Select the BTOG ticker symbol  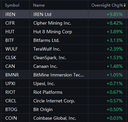(x=11, y=109)
